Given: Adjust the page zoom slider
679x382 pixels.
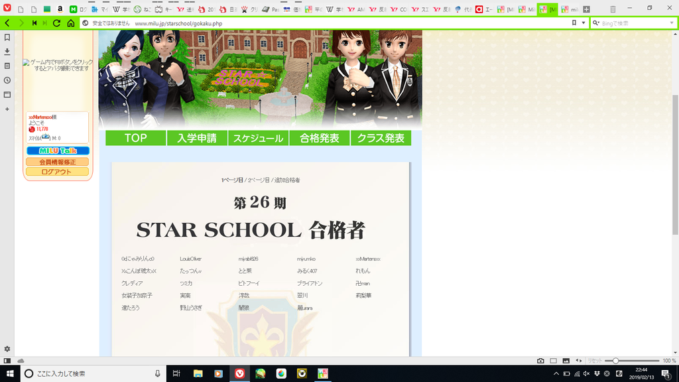Looking at the screenshot, I should 616,361.
